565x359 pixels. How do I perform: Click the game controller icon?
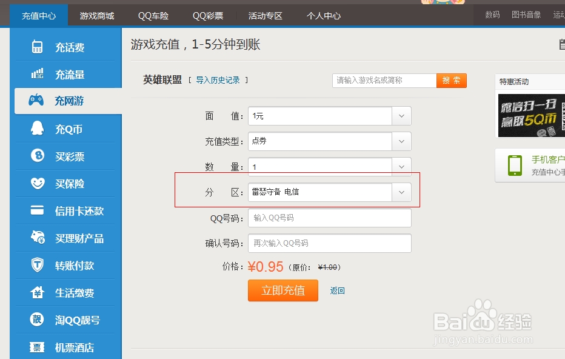coord(36,100)
